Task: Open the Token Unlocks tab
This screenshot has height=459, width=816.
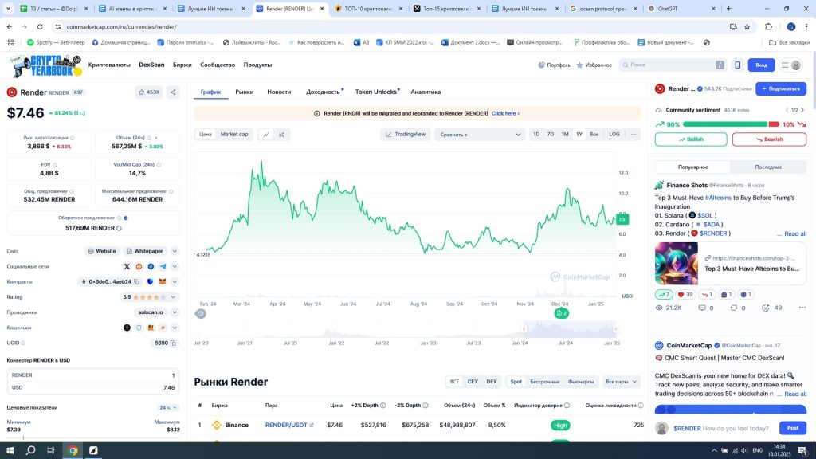Action: coord(376,92)
